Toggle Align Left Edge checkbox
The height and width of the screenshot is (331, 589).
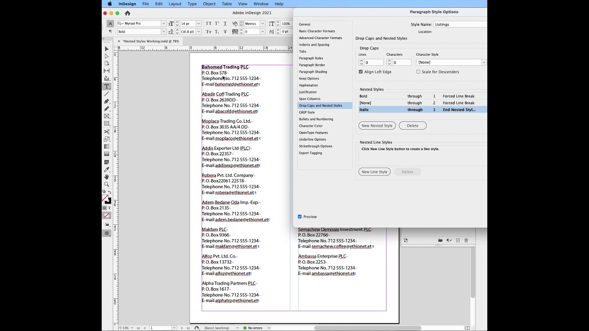coord(361,72)
